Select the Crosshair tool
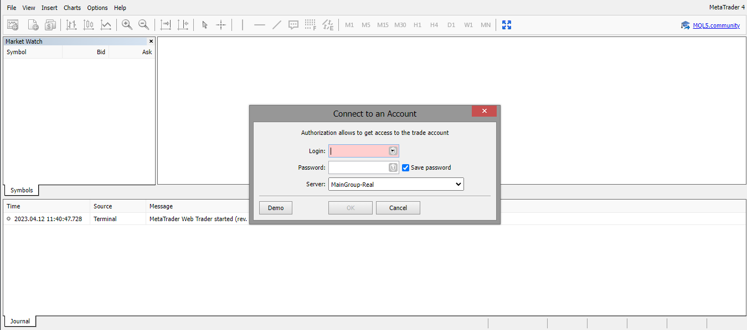 click(x=221, y=25)
